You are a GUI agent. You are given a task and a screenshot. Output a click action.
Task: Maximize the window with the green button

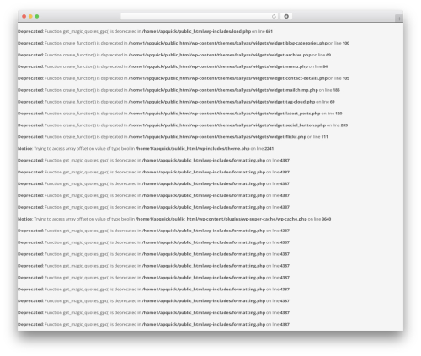(x=37, y=16)
